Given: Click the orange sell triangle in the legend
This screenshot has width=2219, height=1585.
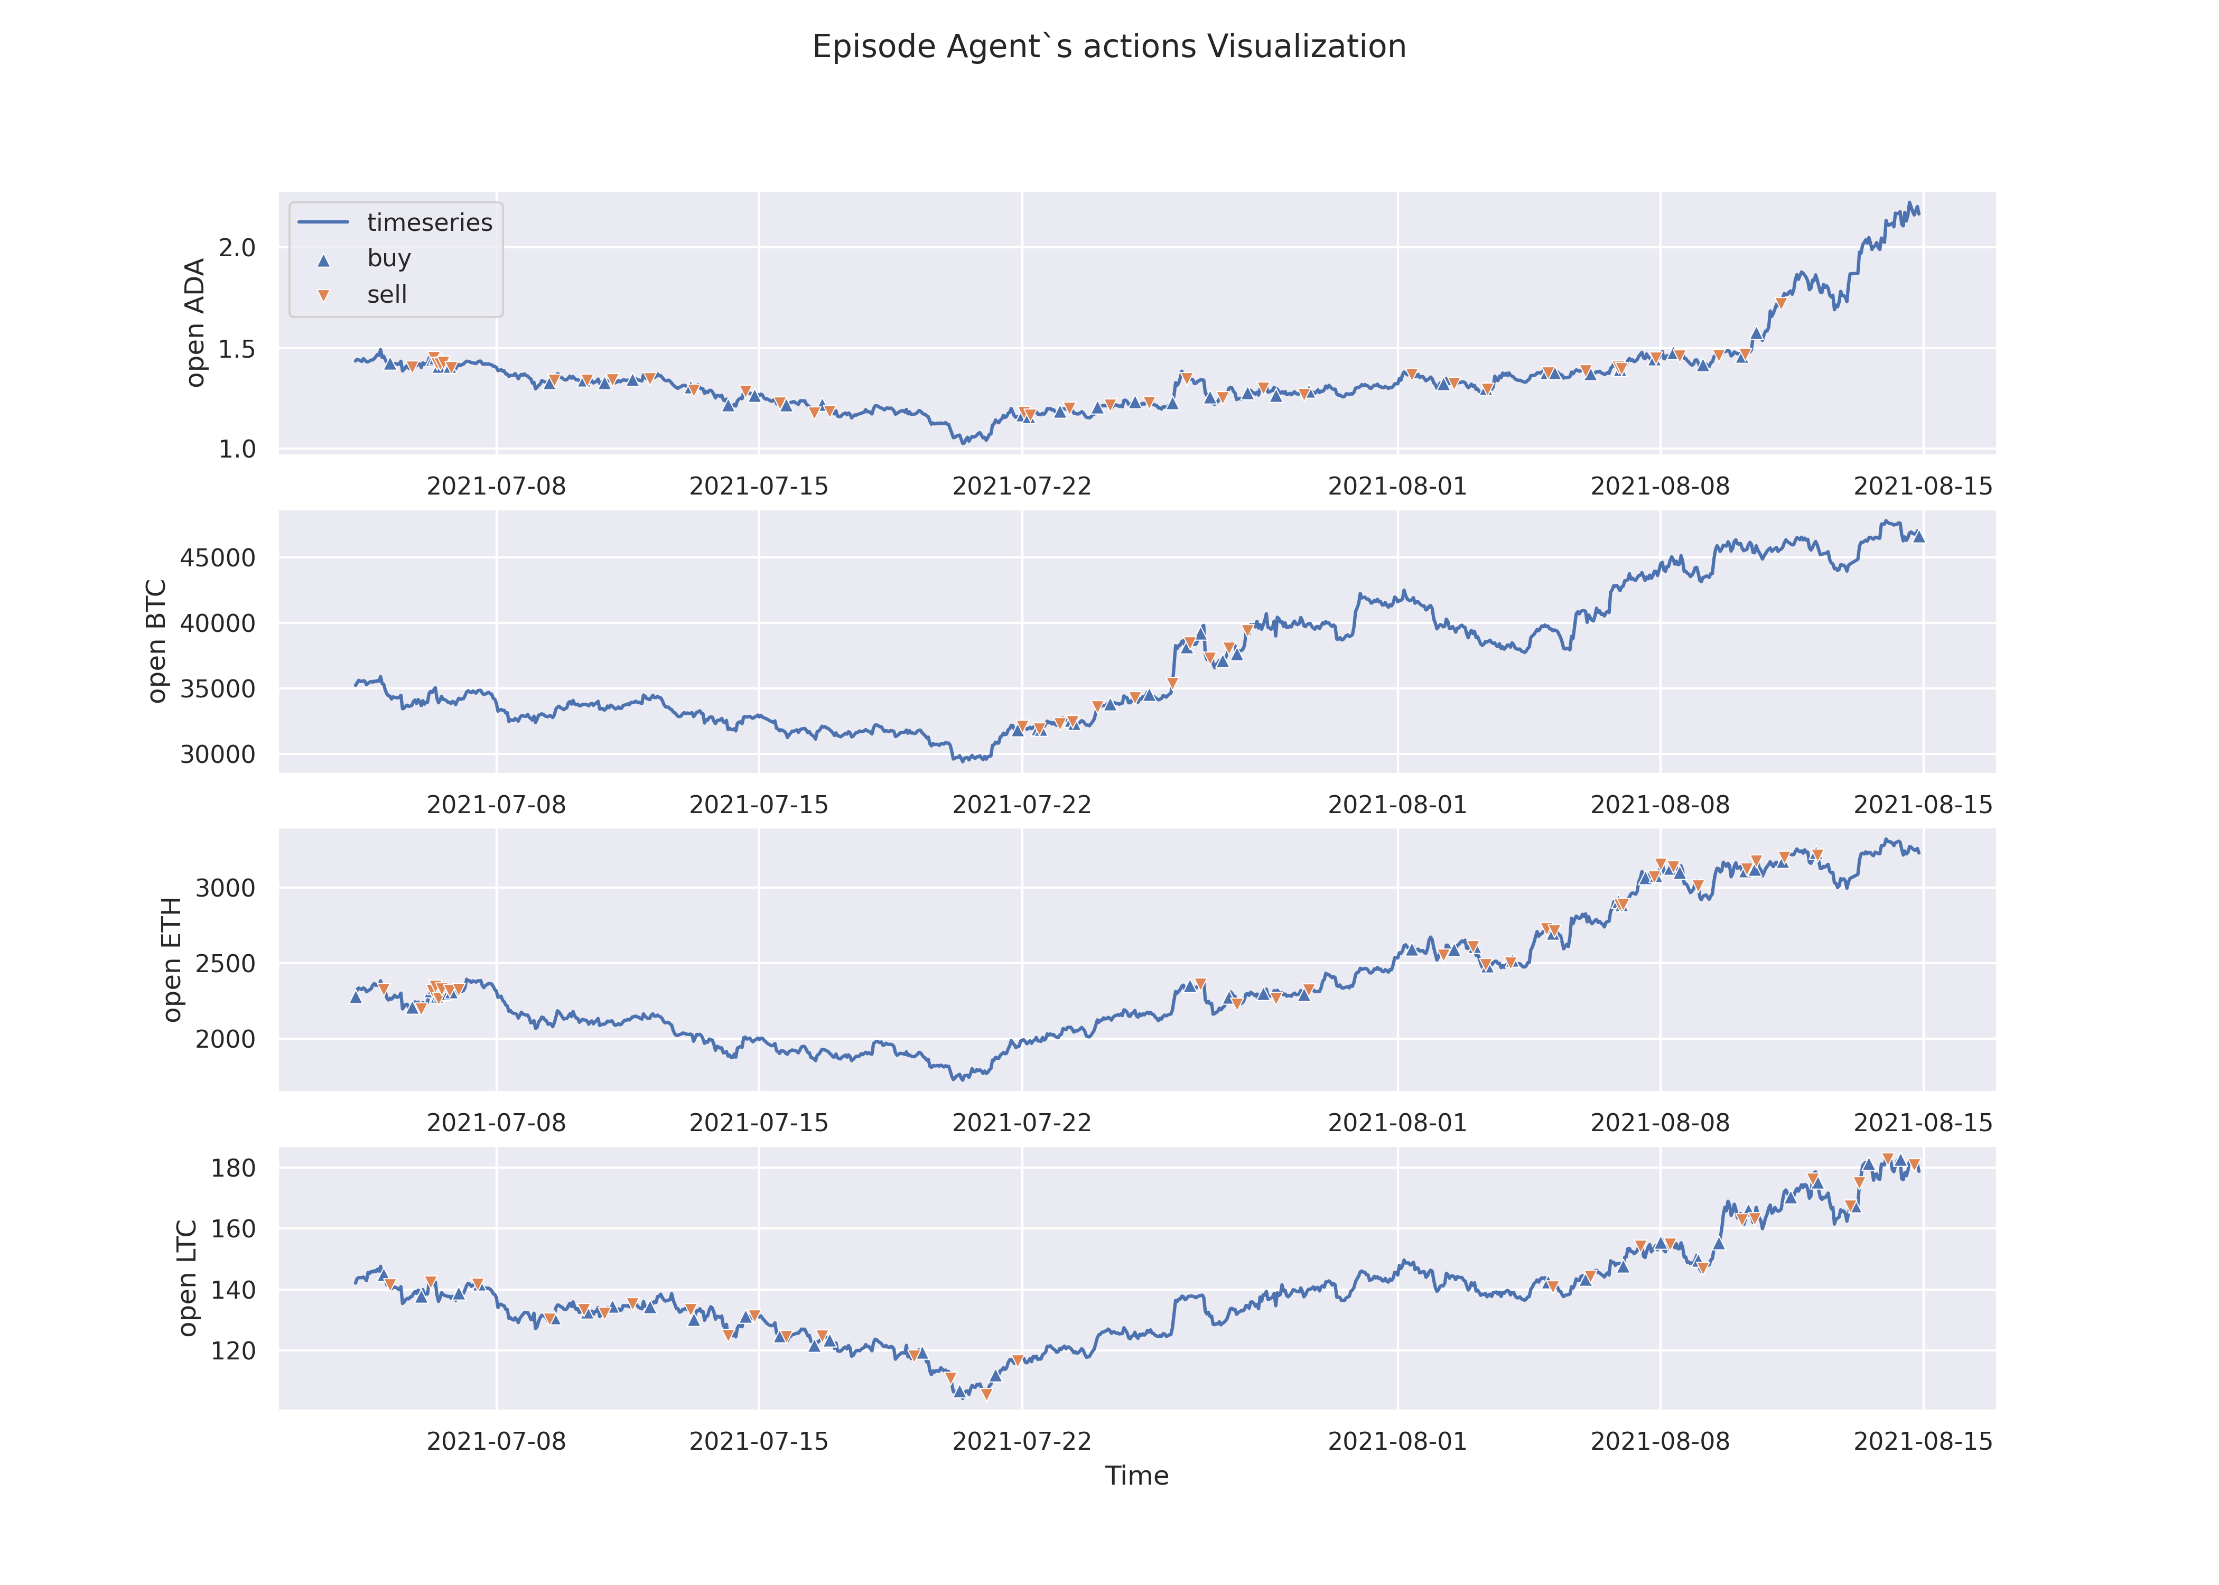Looking at the screenshot, I should click(x=324, y=295).
